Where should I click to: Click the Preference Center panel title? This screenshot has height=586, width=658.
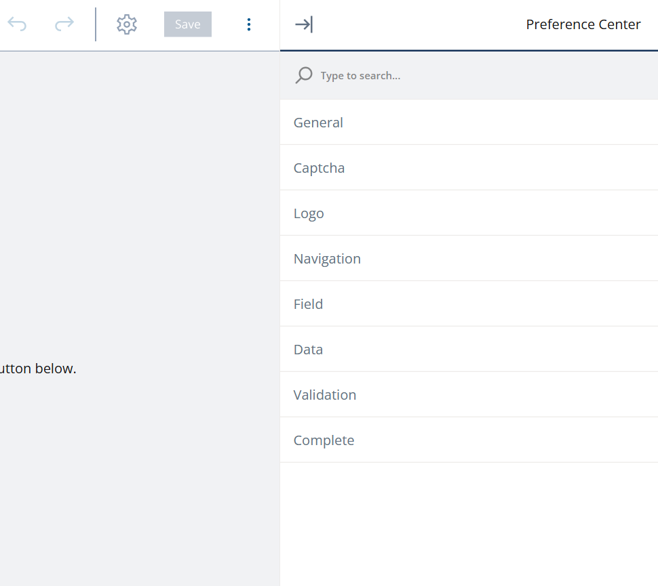pos(583,24)
